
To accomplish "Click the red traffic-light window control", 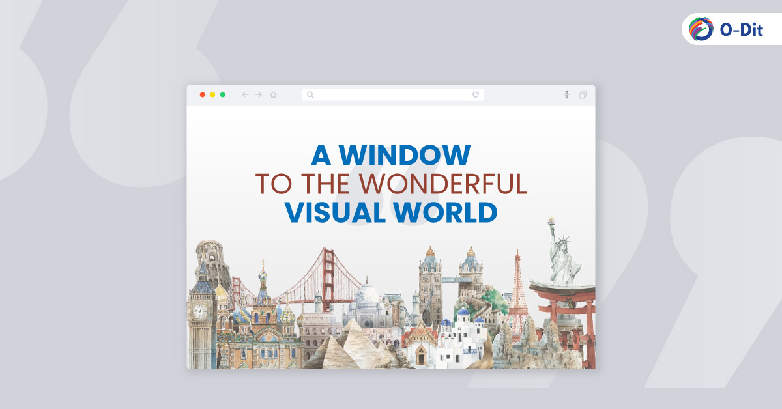I will (x=203, y=94).
